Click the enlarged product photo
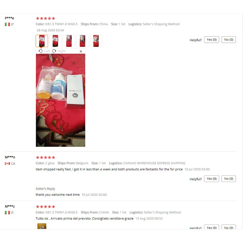The image size is (243, 243). [60, 100]
